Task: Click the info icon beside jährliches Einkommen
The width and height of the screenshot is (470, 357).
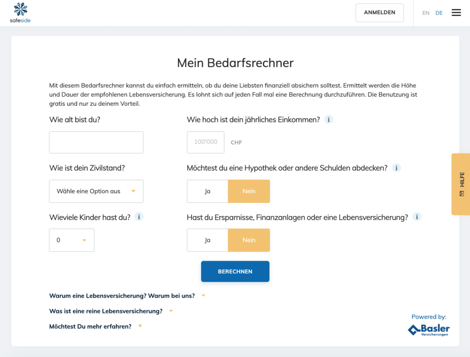Action: coord(328,119)
